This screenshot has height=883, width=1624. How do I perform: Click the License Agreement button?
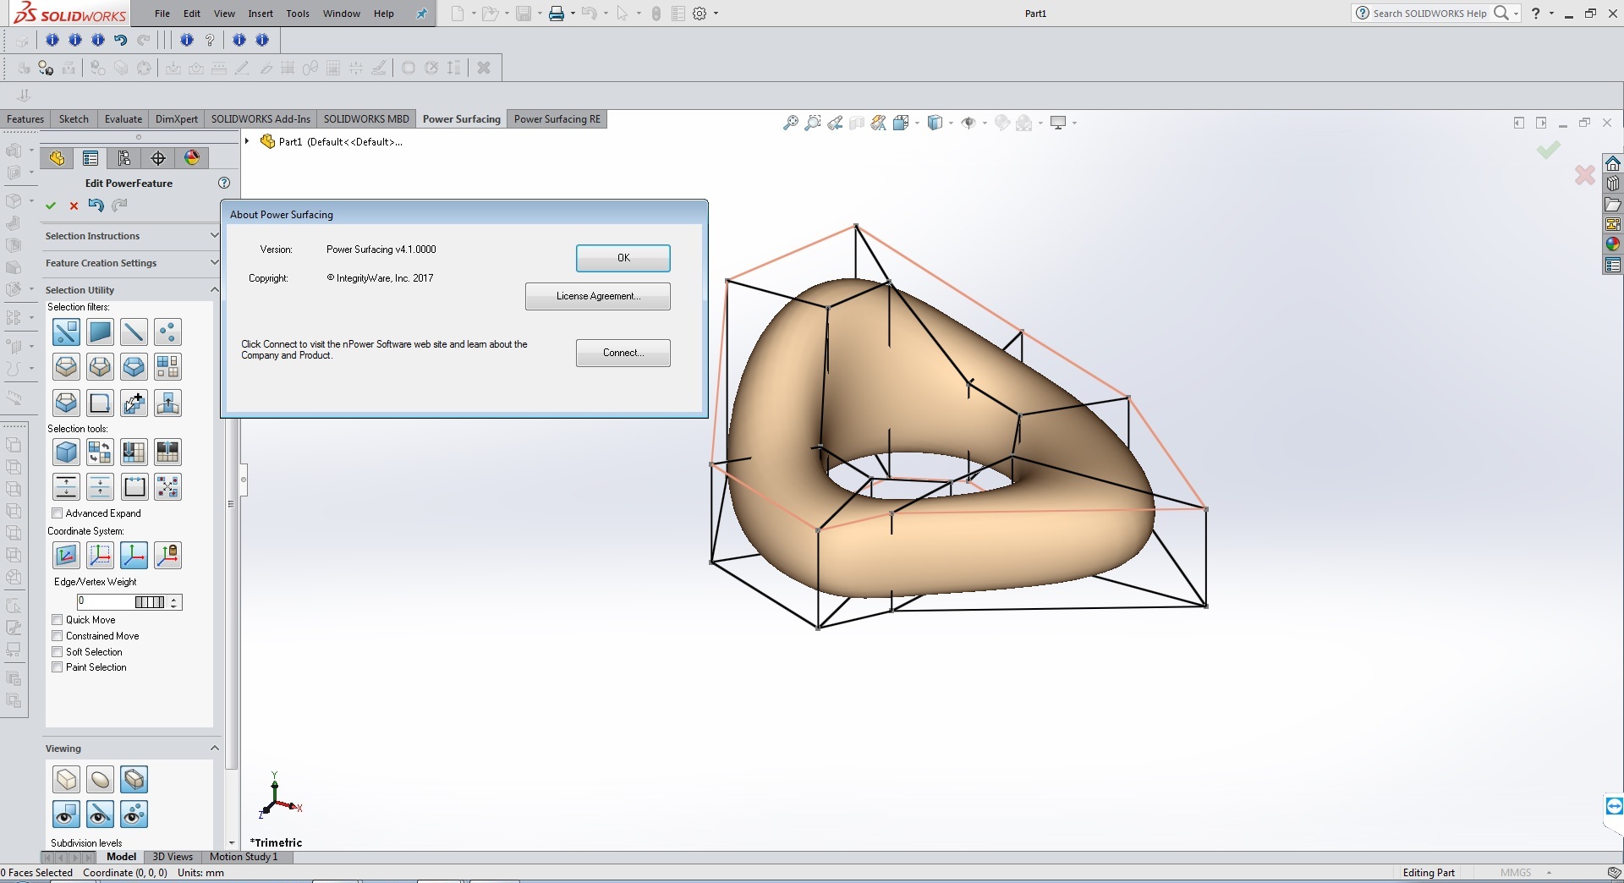point(598,296)
